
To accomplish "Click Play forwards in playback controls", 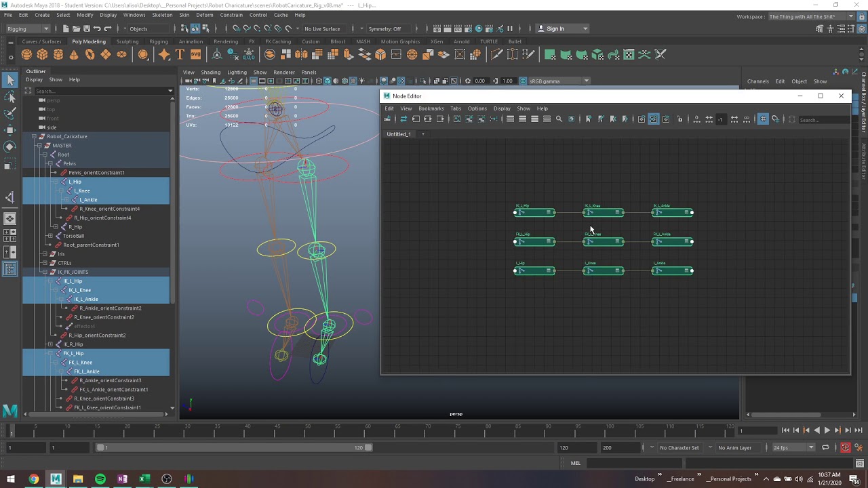I will tap(827, 430).
